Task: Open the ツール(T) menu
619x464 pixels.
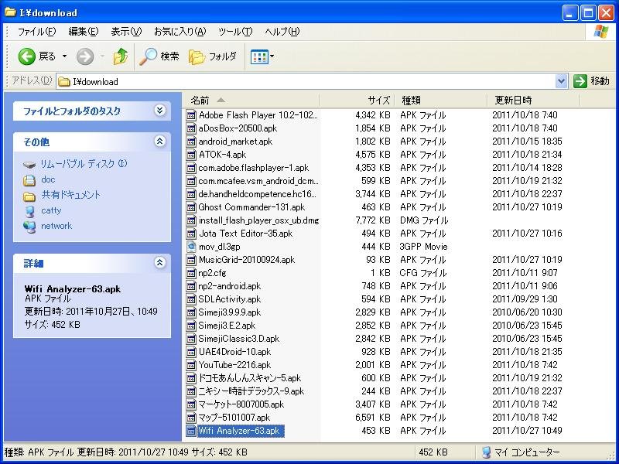Action: click(235, 32)
